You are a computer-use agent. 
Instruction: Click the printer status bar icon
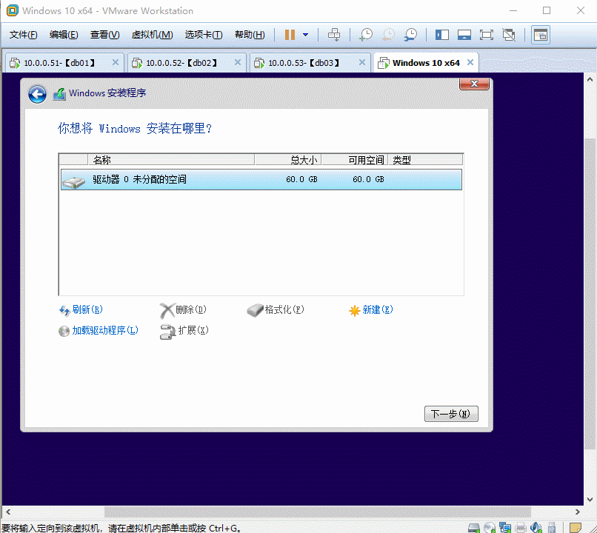coord(521,527)
